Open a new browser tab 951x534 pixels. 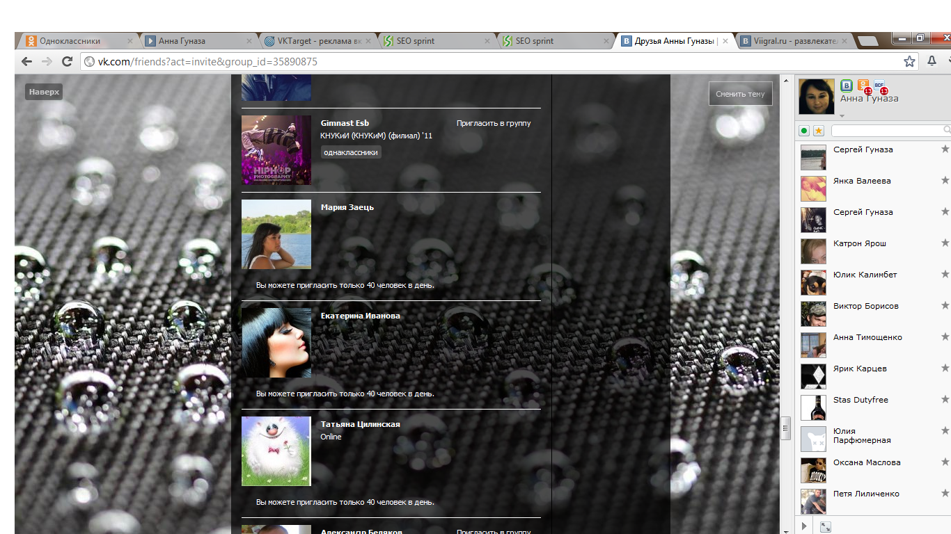(x=867, y=42)
